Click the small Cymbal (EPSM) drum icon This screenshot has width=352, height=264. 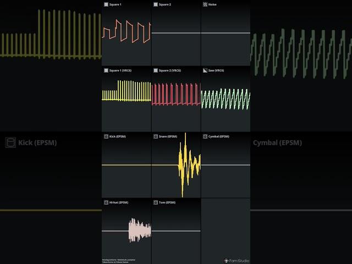(x=205, y=136)
